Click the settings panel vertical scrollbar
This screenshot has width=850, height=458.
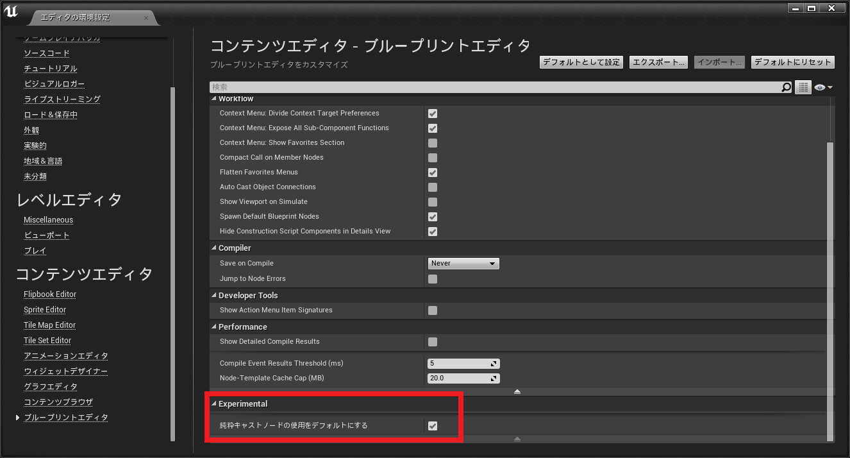[x=831, y=292]
